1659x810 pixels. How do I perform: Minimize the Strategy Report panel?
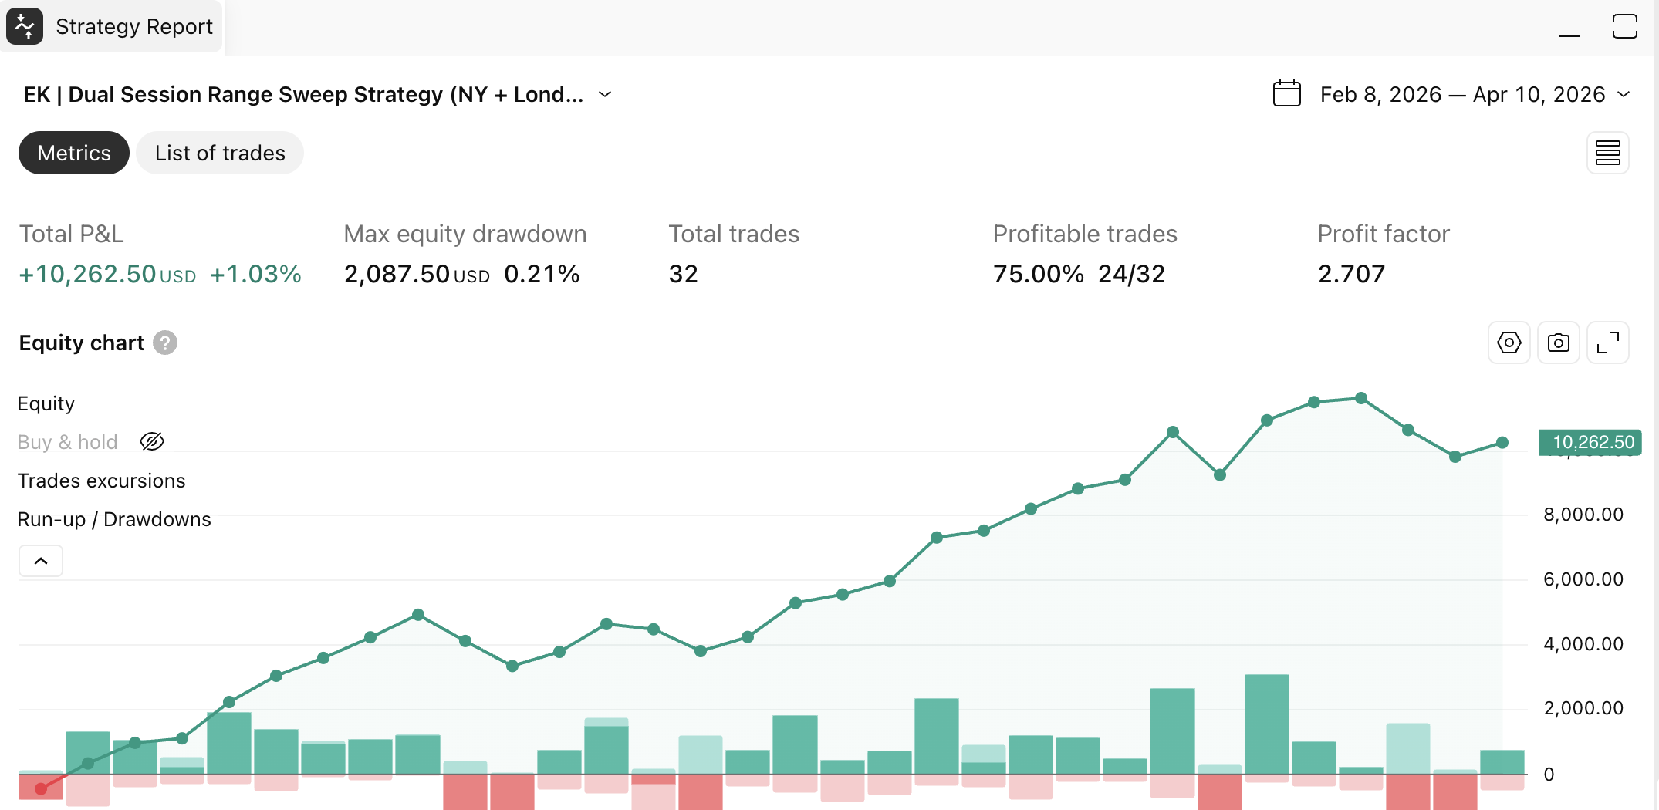point(1569,28)
